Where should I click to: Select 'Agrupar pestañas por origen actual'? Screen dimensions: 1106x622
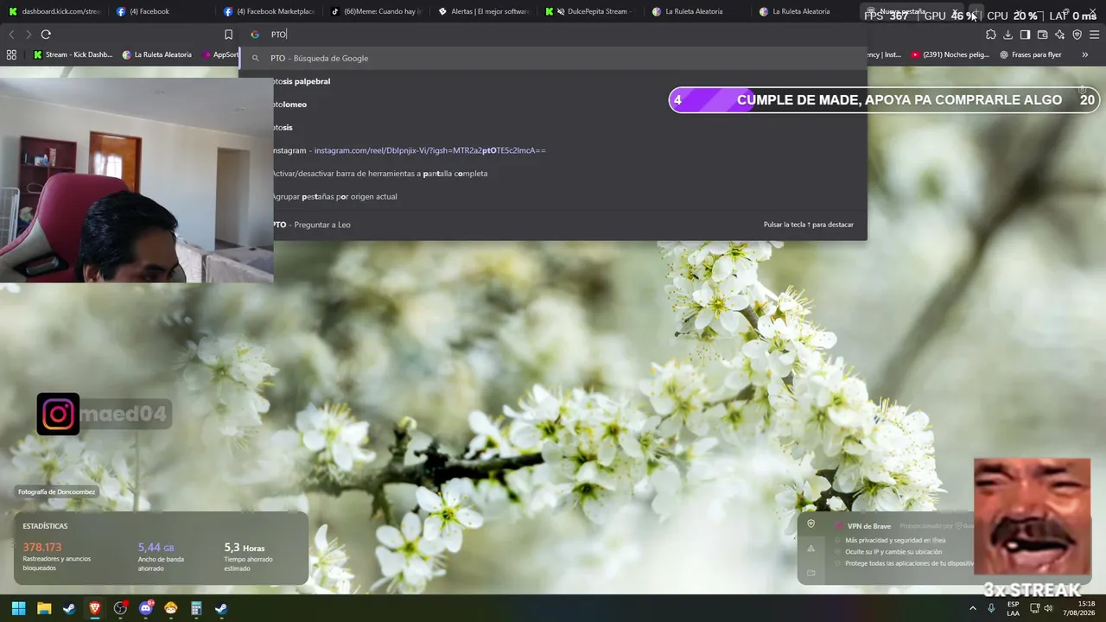(x=553, y=197)
